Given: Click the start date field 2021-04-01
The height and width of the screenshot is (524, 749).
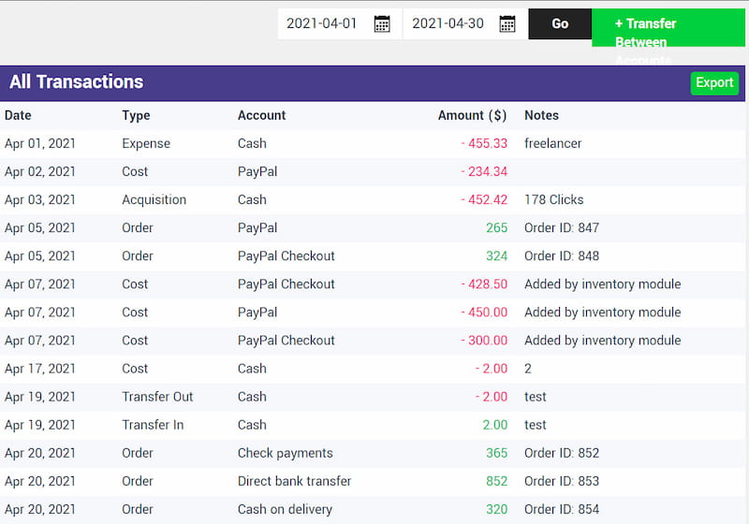Looking at the screenshot, I should (x=321, y=23).
